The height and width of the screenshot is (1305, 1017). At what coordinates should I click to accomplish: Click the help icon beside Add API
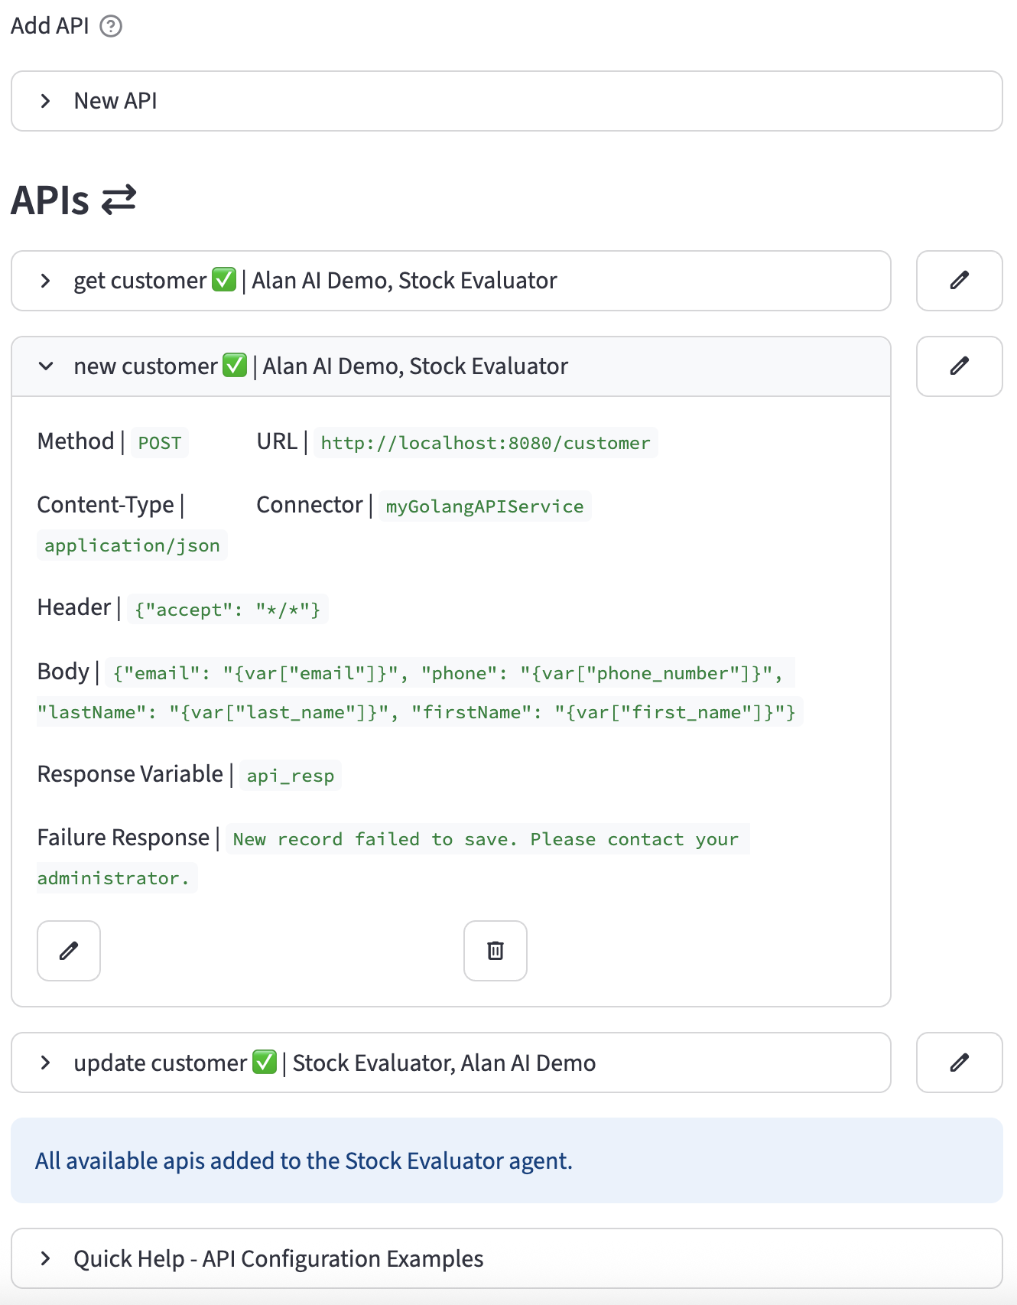pyautogui.click(x=111, y=26)
